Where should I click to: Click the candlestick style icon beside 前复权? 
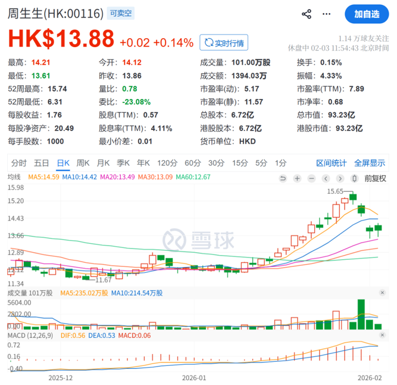coord(355,178)
